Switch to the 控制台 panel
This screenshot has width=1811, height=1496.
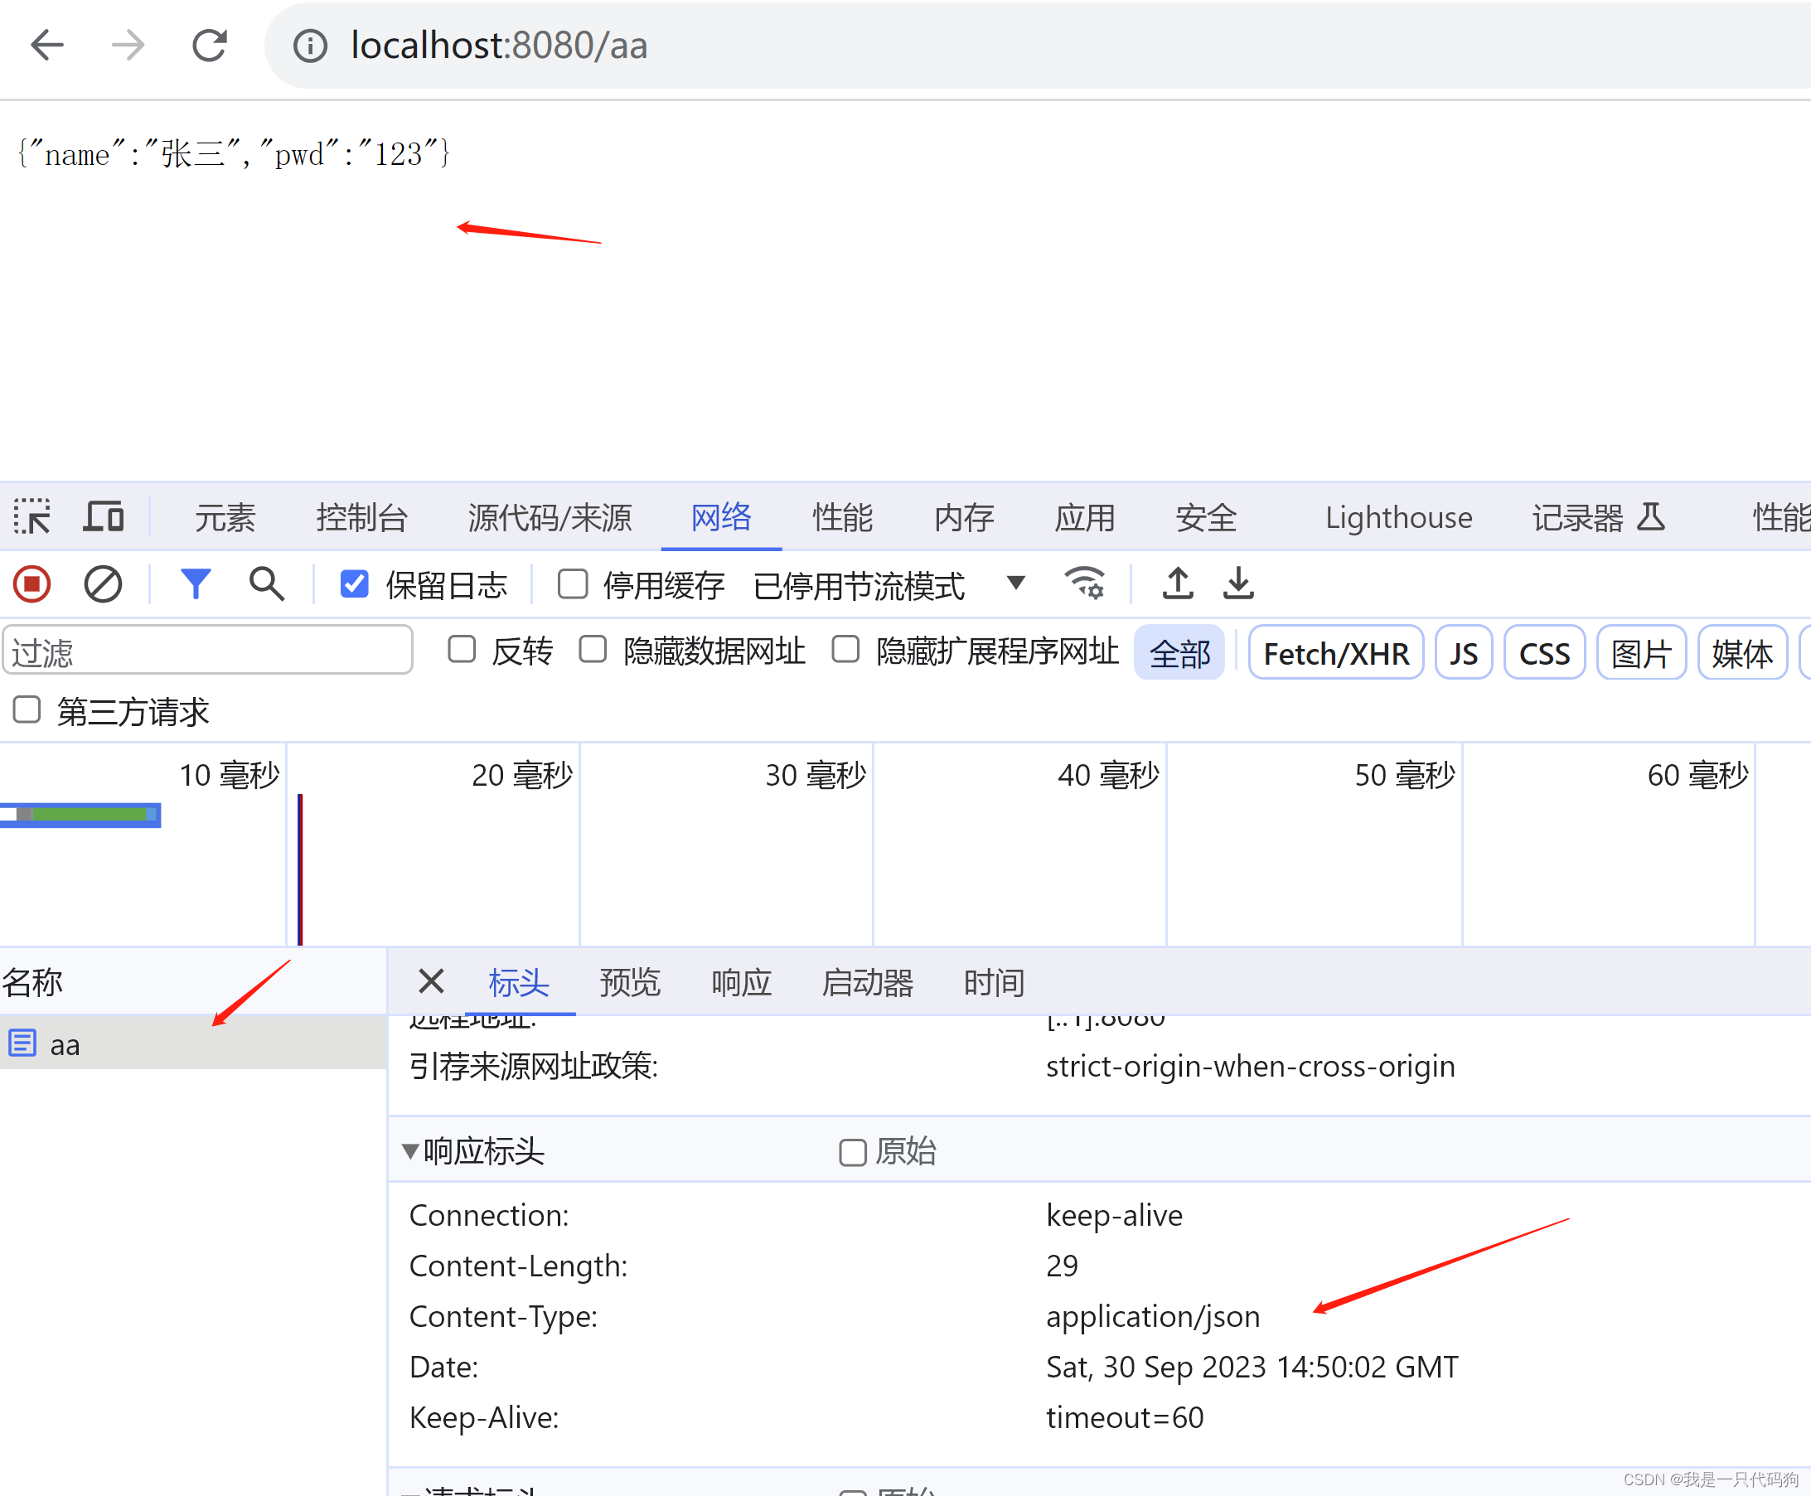pyautogui.click(x=361, y=517)
